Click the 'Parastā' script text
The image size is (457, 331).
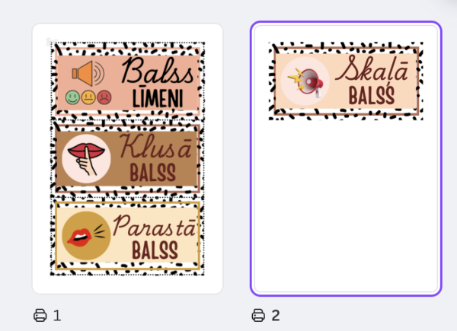point(155,225)
